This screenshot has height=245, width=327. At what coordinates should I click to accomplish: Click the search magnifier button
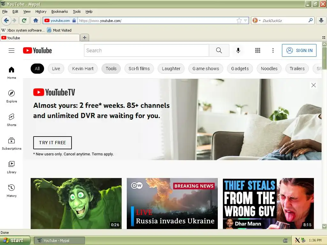[219, 50]
